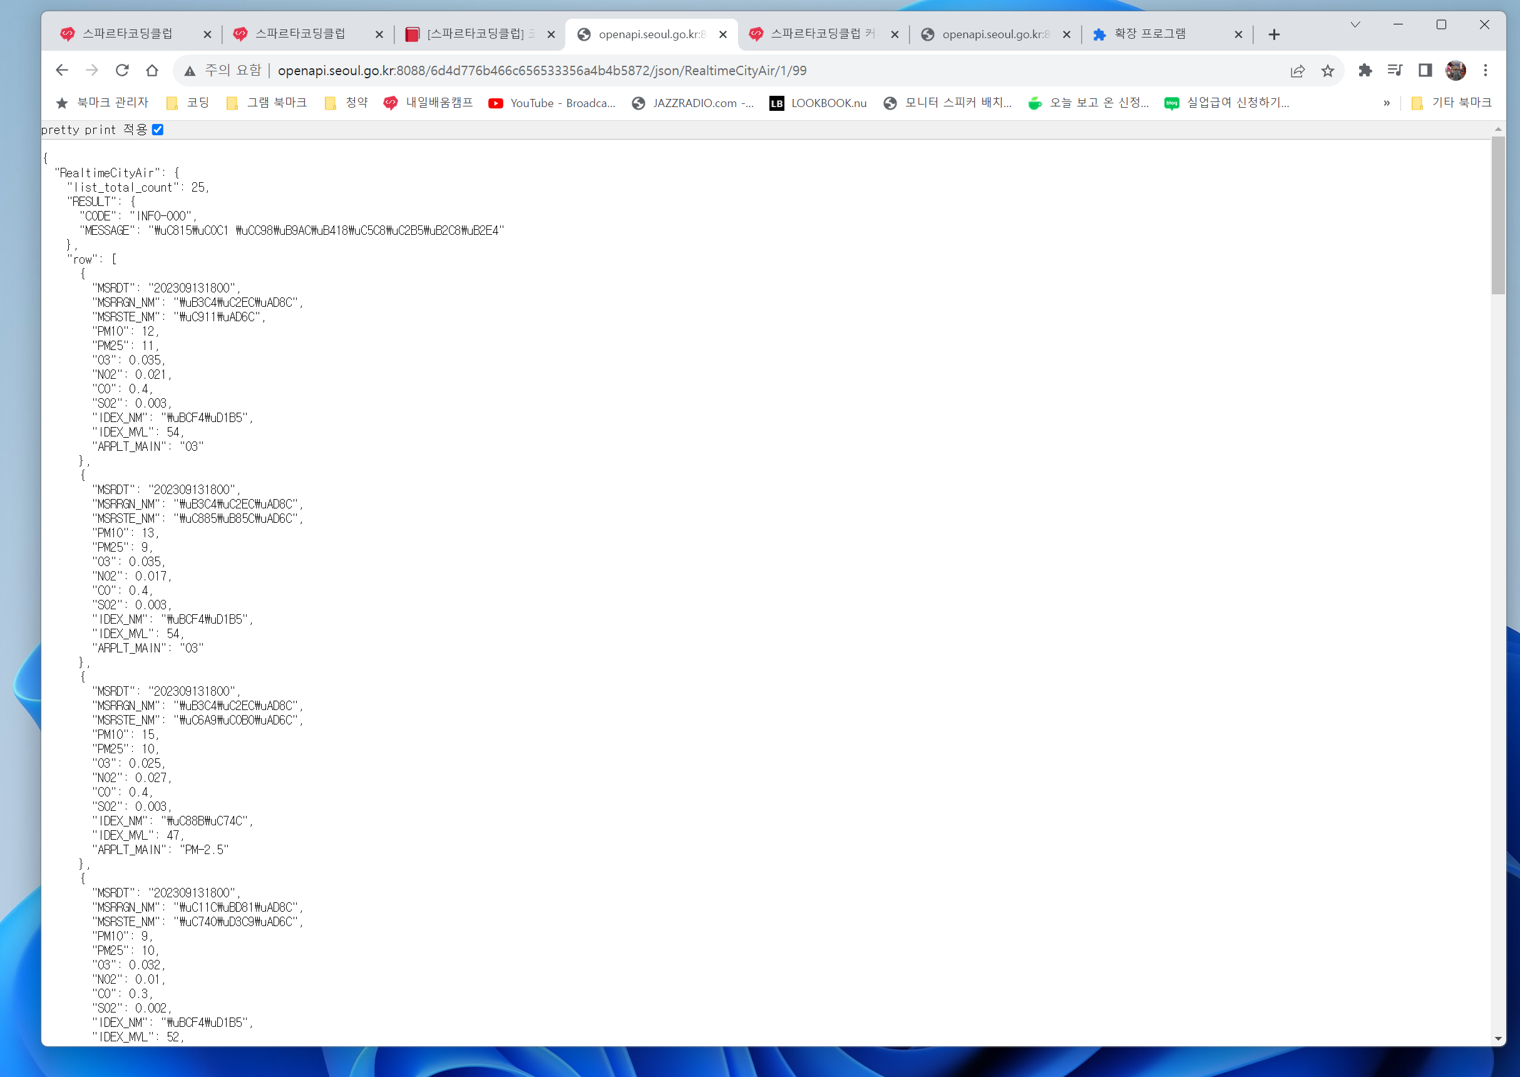
Task: Open the JAZZRADIO.com bookmark
Action: [x=694, y=103]
